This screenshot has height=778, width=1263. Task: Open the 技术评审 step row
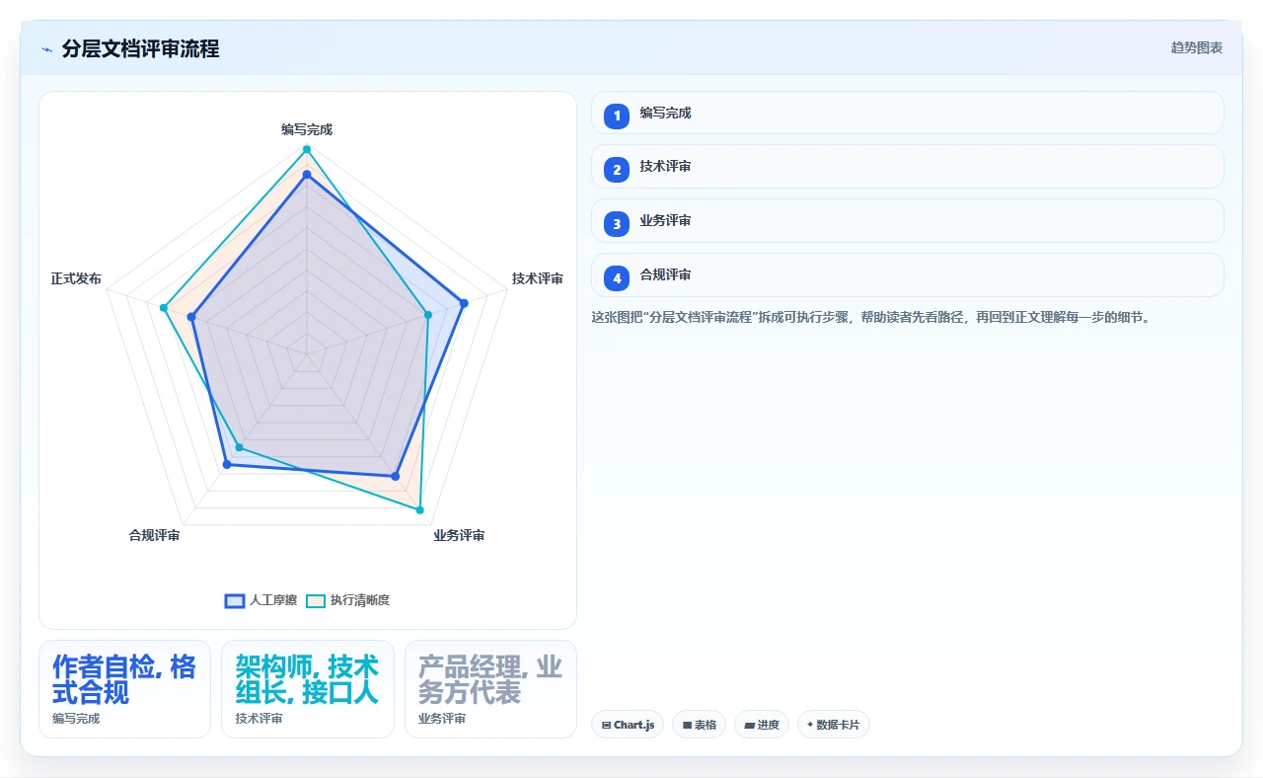point(907,166)
